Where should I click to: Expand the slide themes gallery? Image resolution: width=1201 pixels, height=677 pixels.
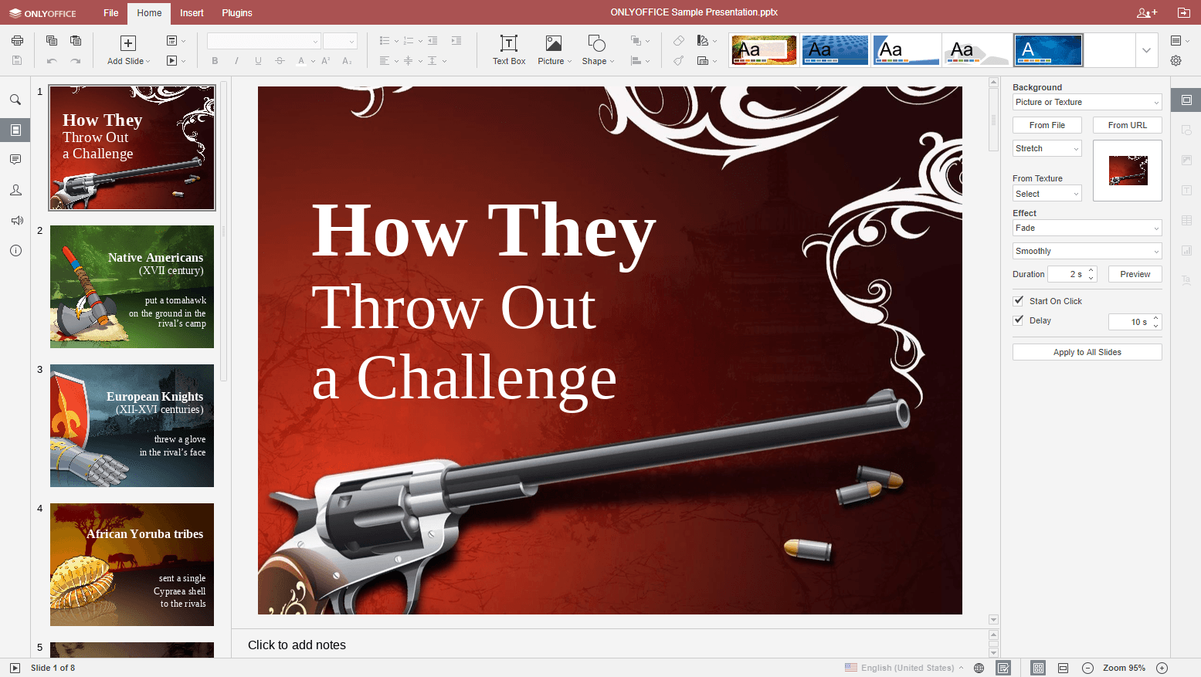(x=1146, y=50)
